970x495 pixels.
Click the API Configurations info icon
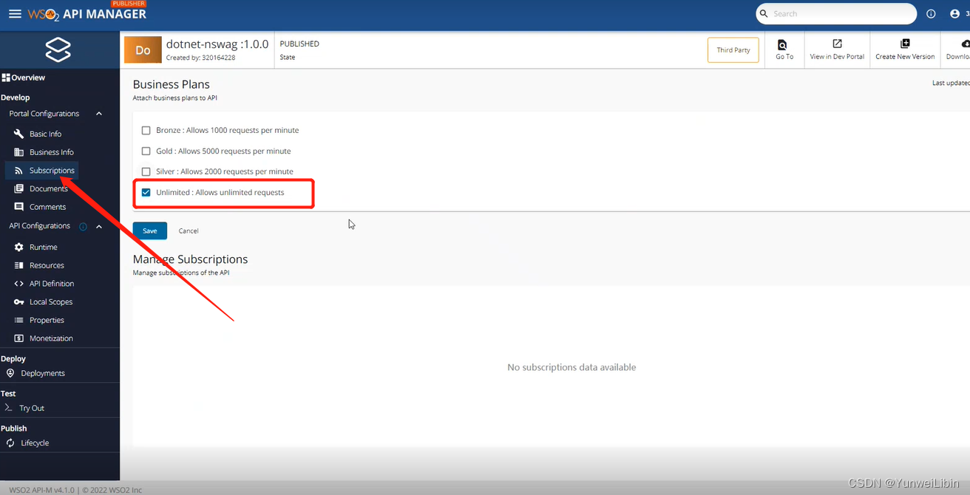point(83,227)
